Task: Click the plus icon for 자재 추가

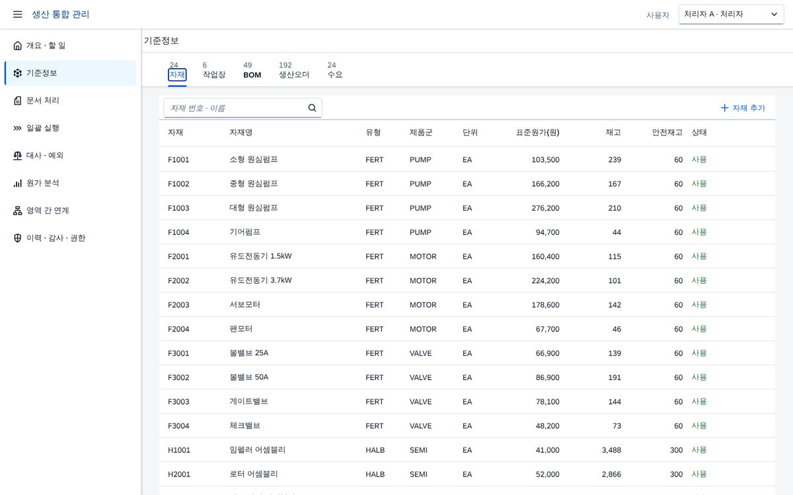Action: [724, 108]
